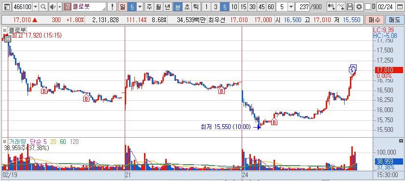Open the interval dropdown after the 60 button
Viewport: 405px width, 181px height.
(291, 7)
